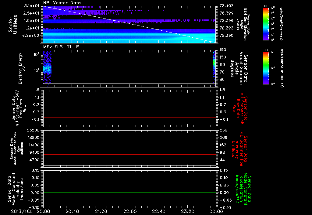
Task: Click the 'DEF' label above the color bar
Action: (266, 50)
